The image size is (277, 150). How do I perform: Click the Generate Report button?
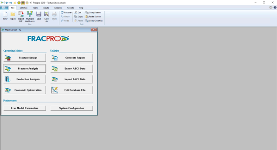(71, 58)
